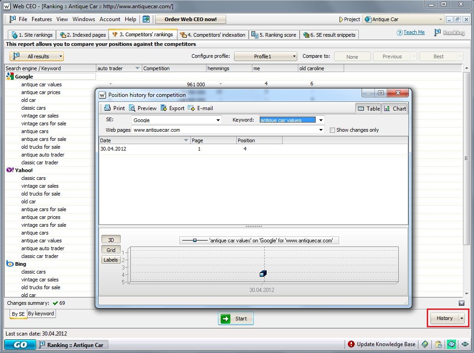Click the Compare to None button
The image size is (474, 353).
pyautogui.click(x=352, y=56)
